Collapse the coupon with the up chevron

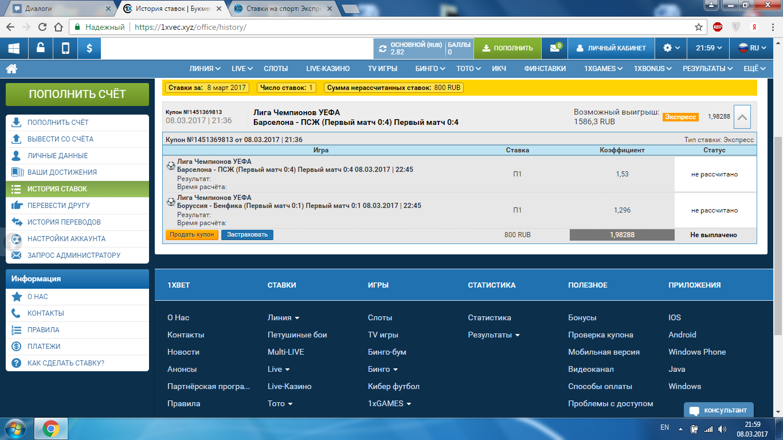click(742, 117)
